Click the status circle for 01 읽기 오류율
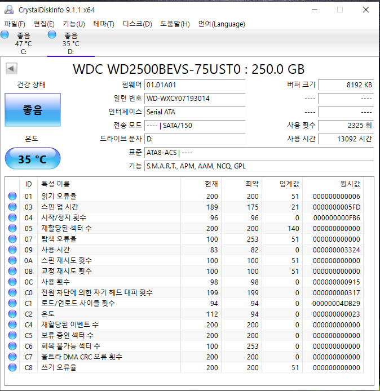The width and height of the screenshot is (380, 391). [x=12, y=196]
